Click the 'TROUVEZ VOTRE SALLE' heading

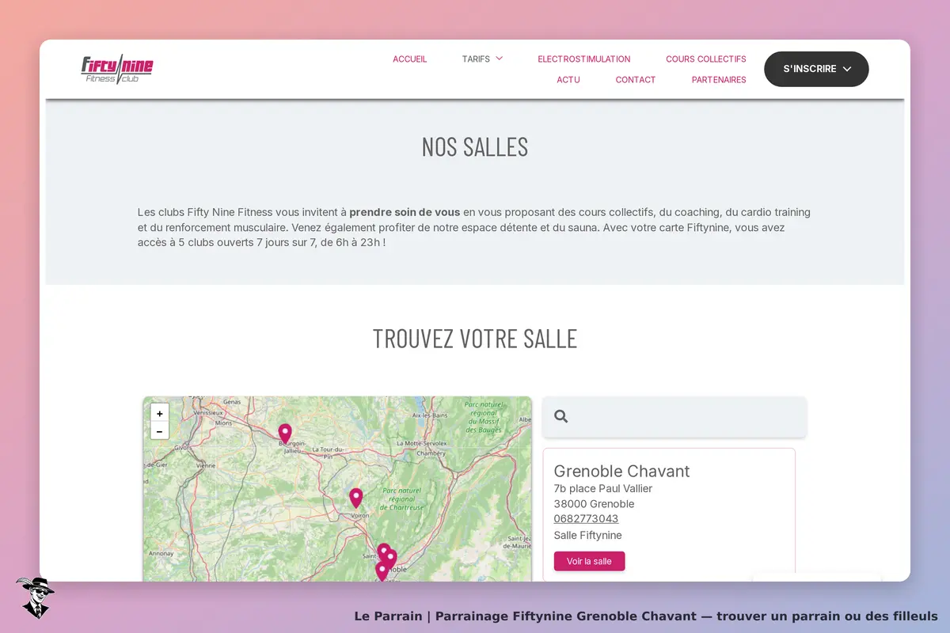[475, 338]
